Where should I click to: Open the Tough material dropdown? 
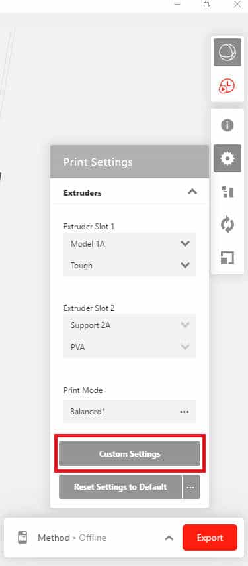click(x=130, y=266)
